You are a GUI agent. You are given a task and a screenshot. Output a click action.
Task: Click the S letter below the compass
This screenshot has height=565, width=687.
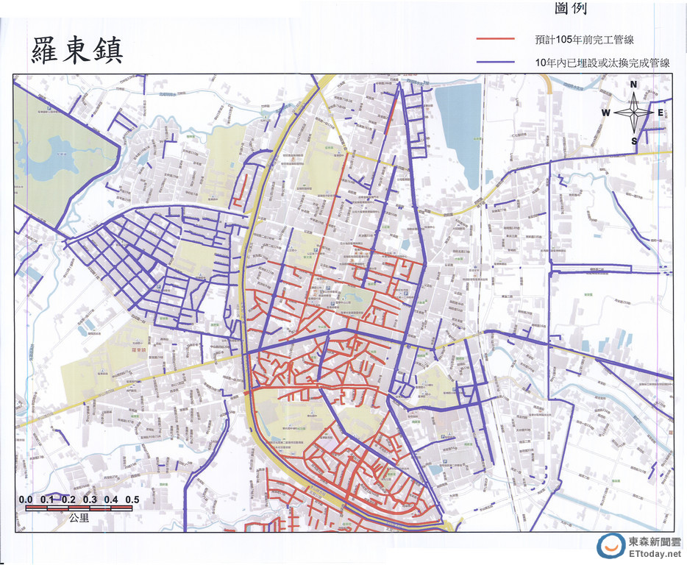point(634,141)
